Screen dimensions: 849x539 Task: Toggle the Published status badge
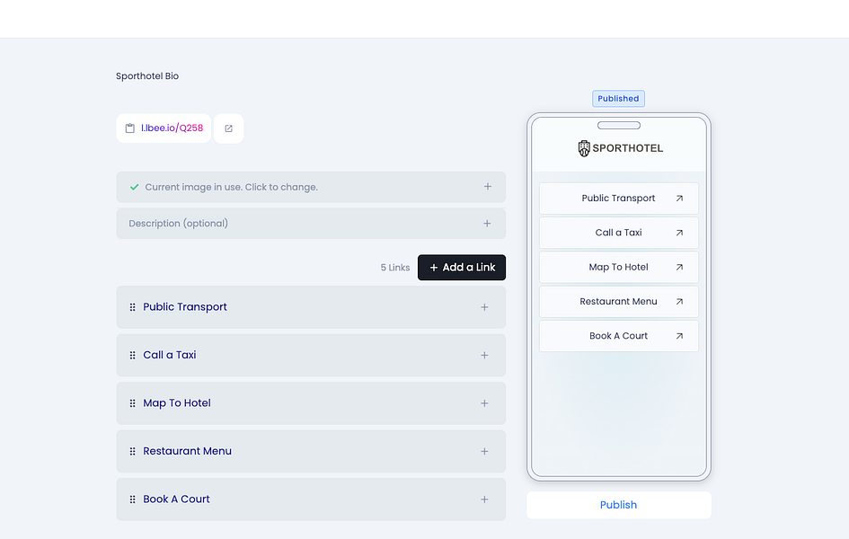618,98
